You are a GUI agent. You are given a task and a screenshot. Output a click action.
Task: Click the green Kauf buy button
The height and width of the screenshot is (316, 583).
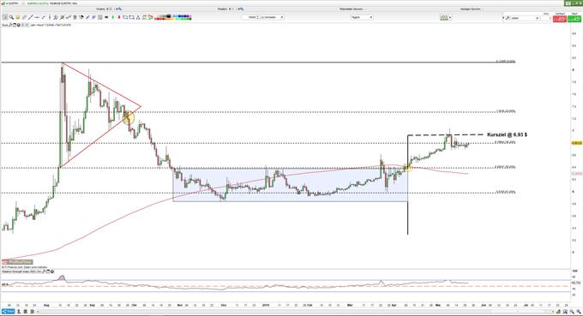(574, 19)
